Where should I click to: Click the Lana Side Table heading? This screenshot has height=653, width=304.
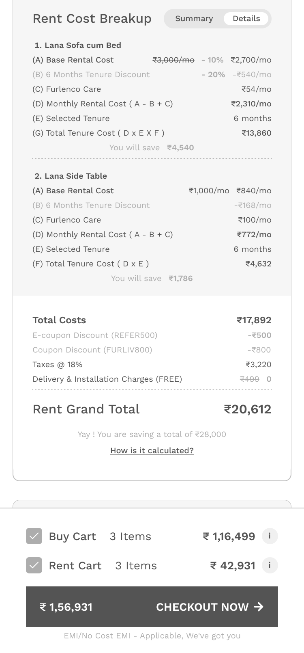click(71, 176)
